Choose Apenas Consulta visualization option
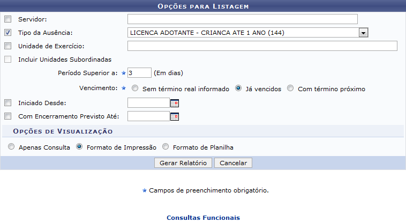 click(x=11, y=147)
